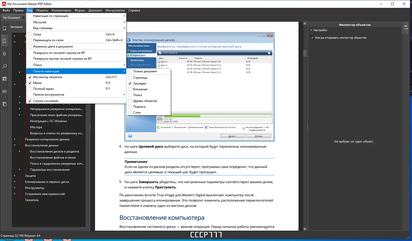Open the Signatures panel icon
This screenshot has width=412, height=241.
click(5, 92)
